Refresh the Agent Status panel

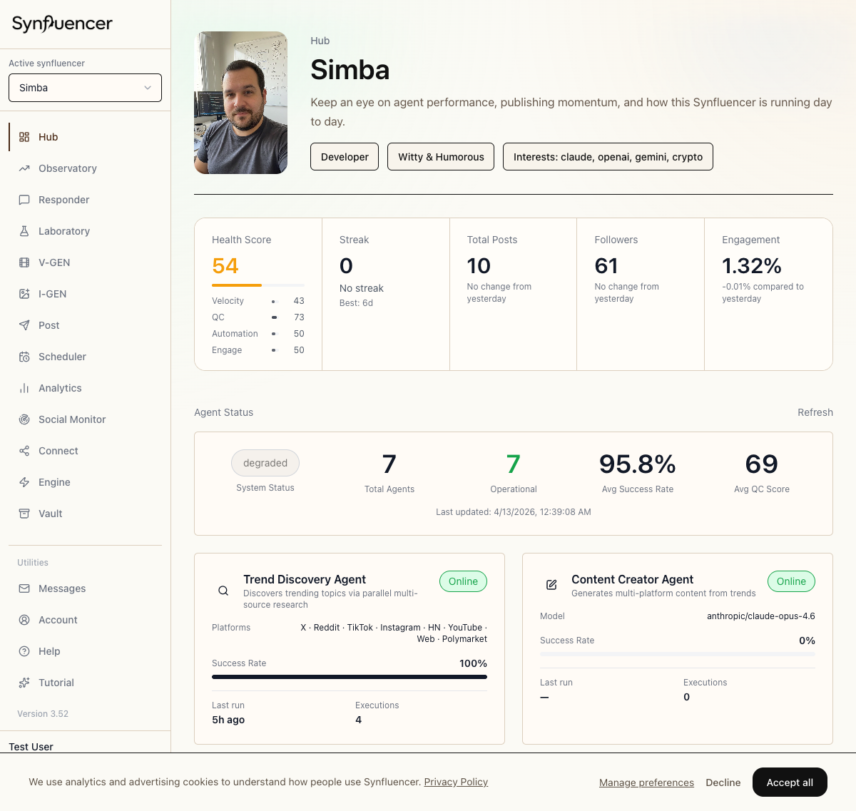tap(815, 412)
